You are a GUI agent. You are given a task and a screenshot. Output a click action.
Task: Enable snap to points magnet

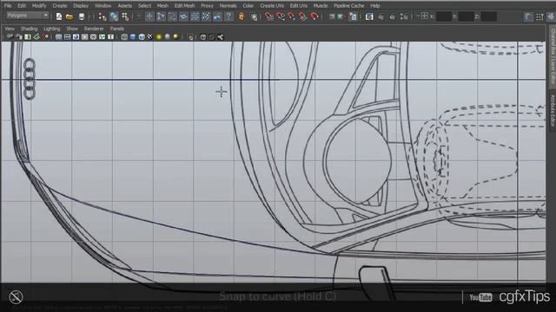(x=292, y=16)
